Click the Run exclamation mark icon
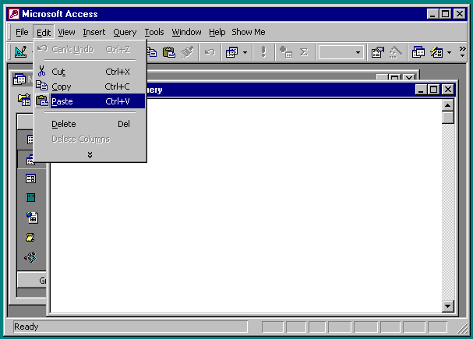 click(x=263, y=52)
